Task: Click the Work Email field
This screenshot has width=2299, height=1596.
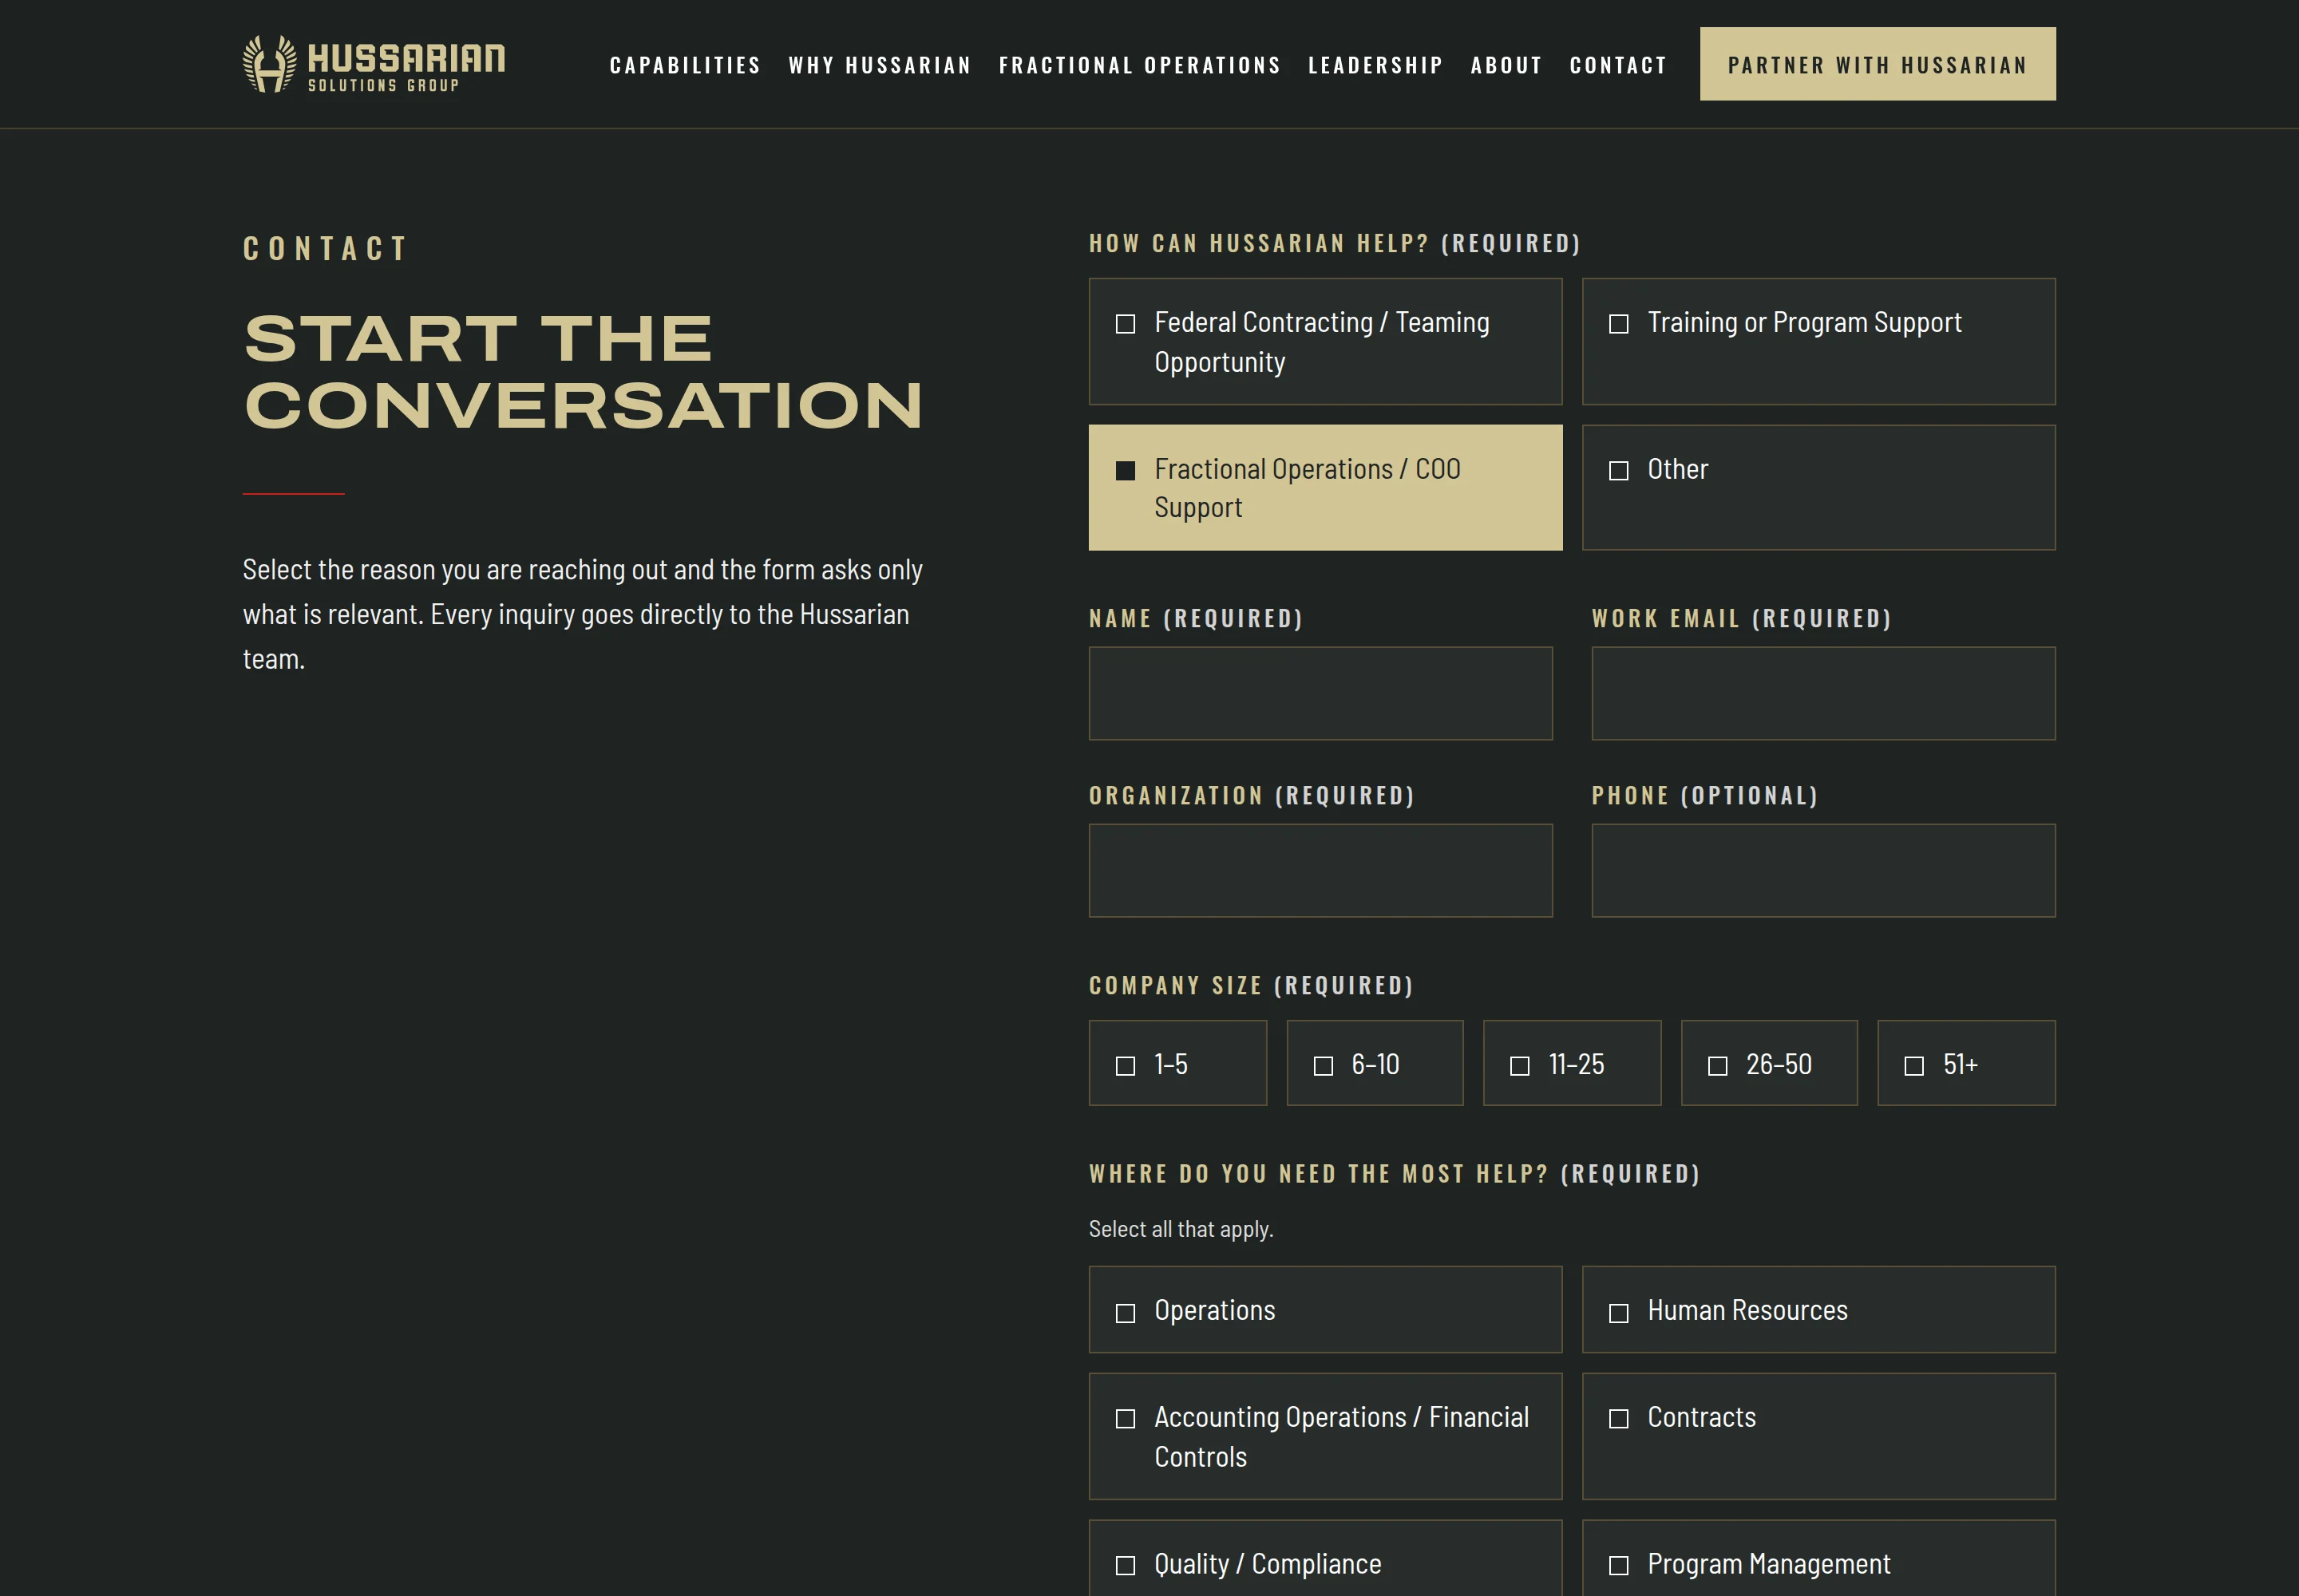Action: pyautogui.click(x=1824, y=693)
